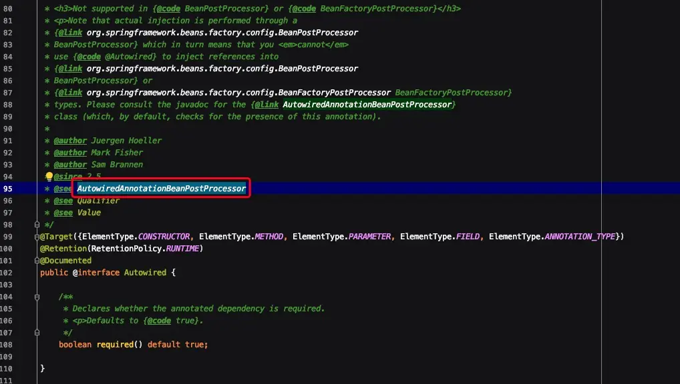
Task: Click the italic BeanFactoryPostProcessor label ending line 87
Action: [x=453, y=92]
